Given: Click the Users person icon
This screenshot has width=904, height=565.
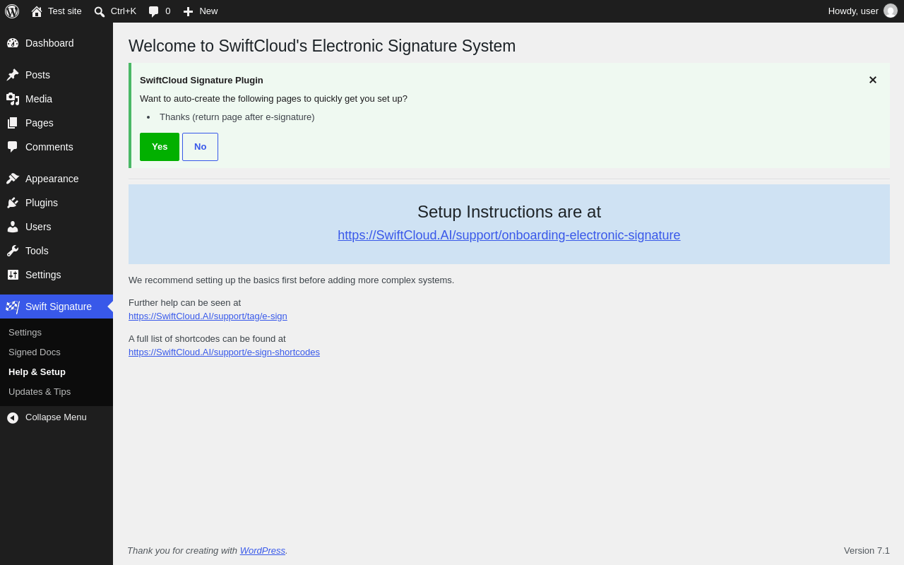Looking at the screenshot, I should (13, 227).
